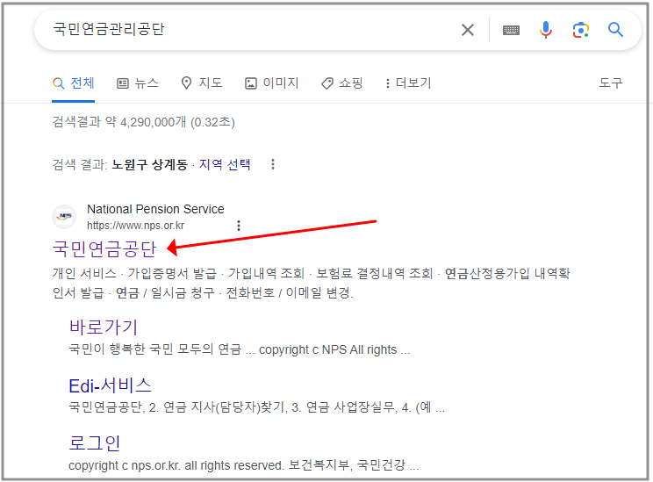Viewport: 653px width, 482px height.
Task: Switch to the 지도 tab
Action: pyautogui.click(x=202, y=83)
